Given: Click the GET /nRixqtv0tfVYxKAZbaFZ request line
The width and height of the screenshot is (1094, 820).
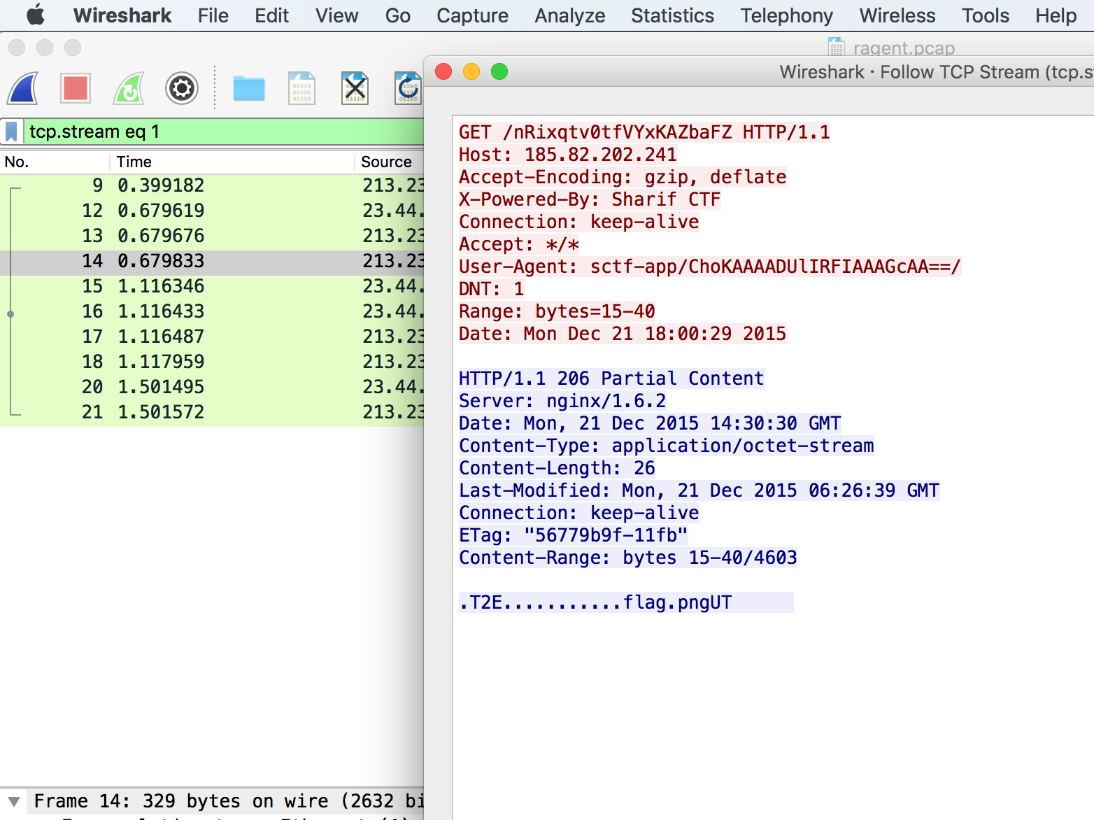Looking at the screenshot, I should 644,132.
